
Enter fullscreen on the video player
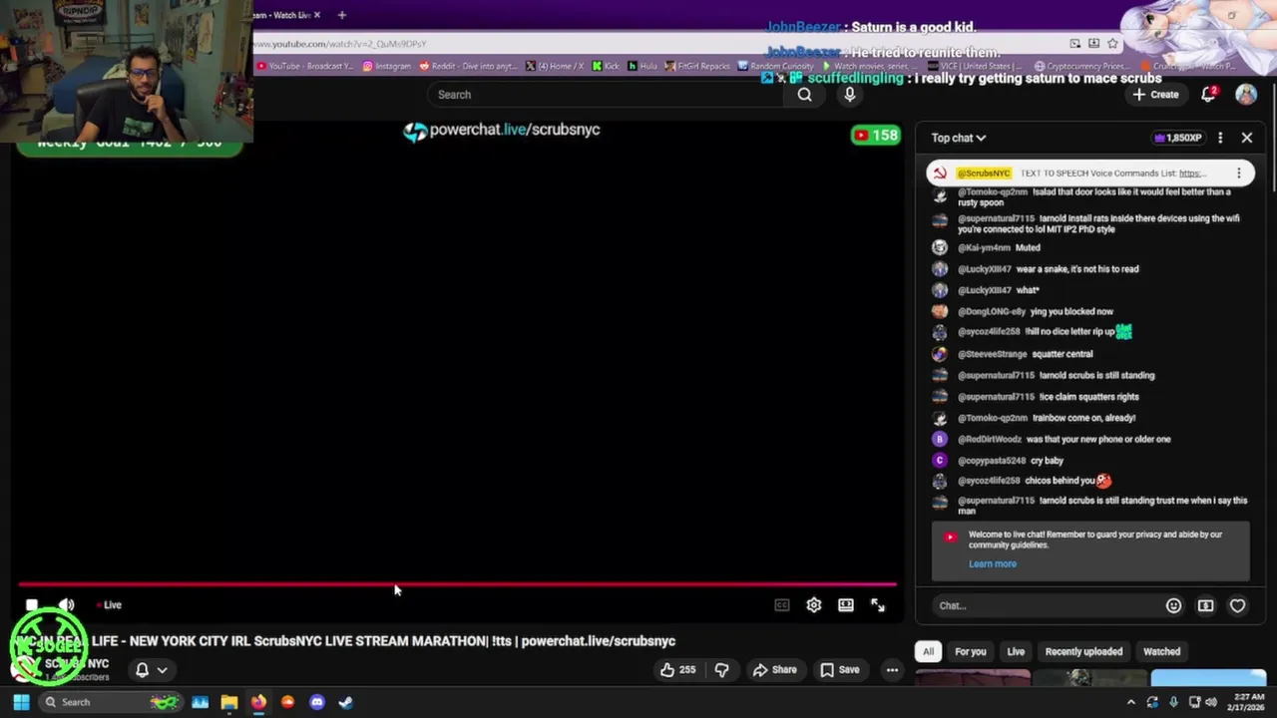tap(878, 605)
